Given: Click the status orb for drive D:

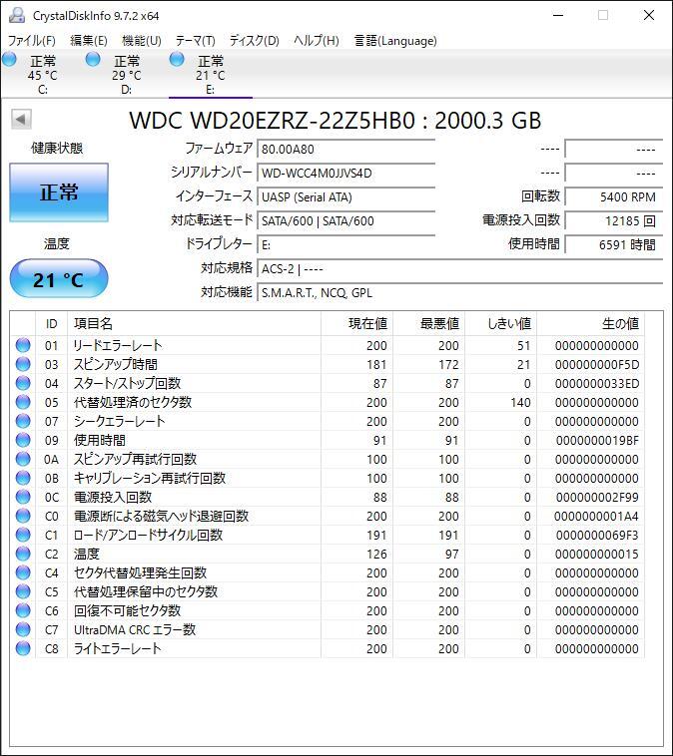Looking at the screenshot, I should [x=93, y=60].
